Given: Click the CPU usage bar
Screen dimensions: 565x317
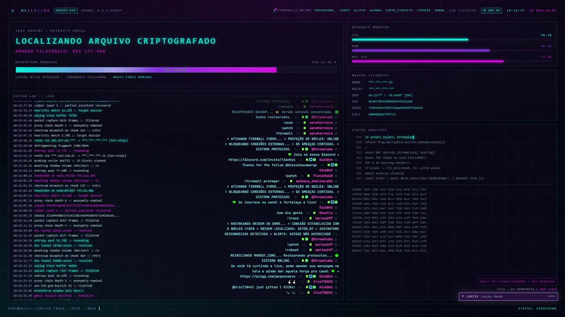Looking at the screenshot, I should point(452,40).
